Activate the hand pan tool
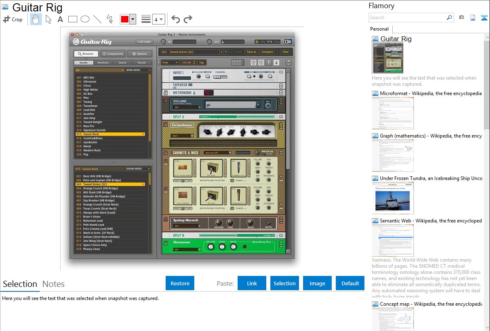 [x=36, y=19]
